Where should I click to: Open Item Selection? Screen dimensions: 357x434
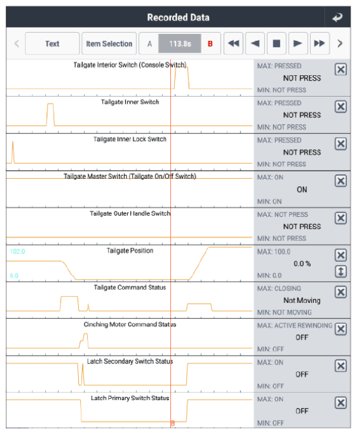pos(109,43)
